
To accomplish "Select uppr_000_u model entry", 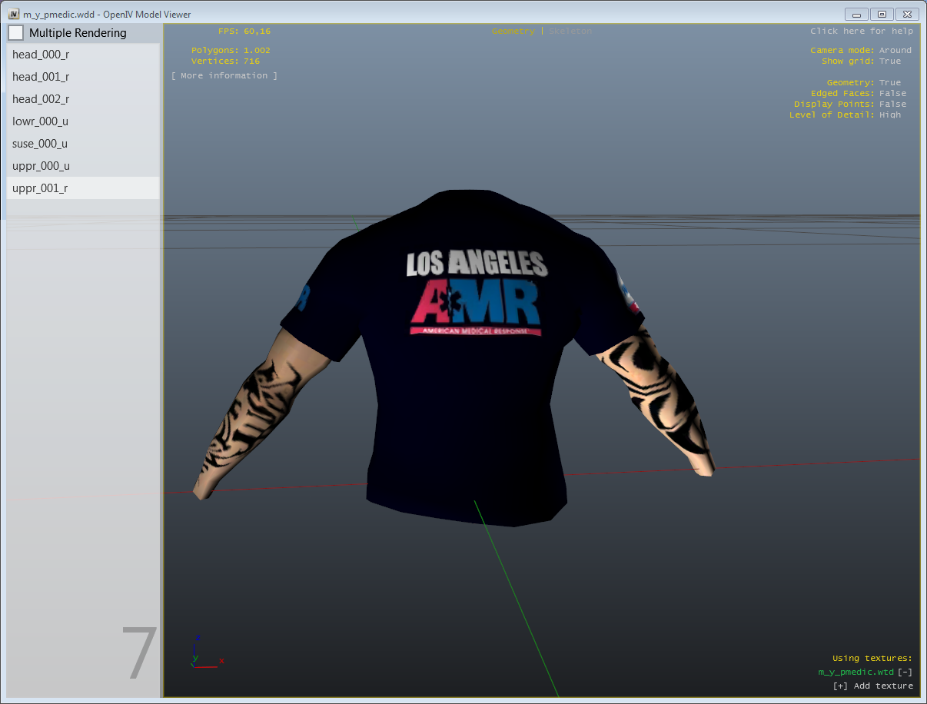I will click(x=40, y=166).
